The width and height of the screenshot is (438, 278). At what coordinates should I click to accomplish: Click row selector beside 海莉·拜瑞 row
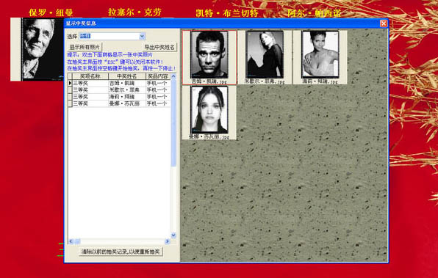click(x=70, y=97)
